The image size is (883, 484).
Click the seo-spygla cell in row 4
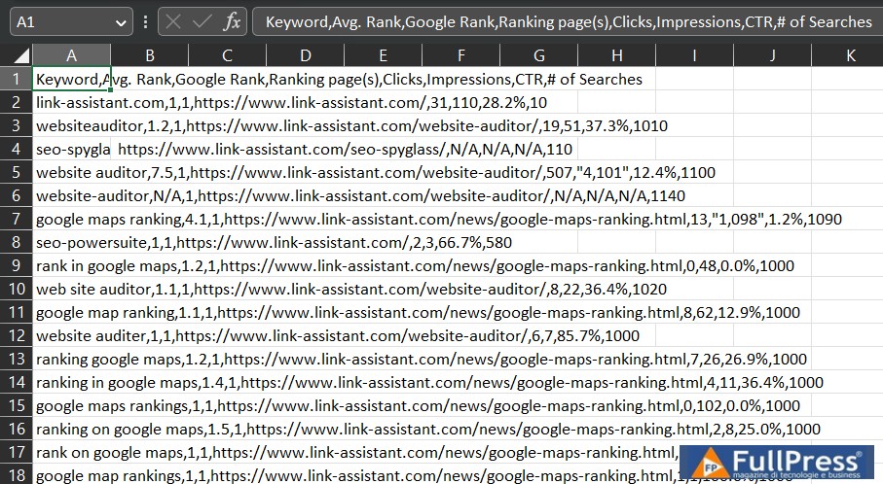coord(71,149)
